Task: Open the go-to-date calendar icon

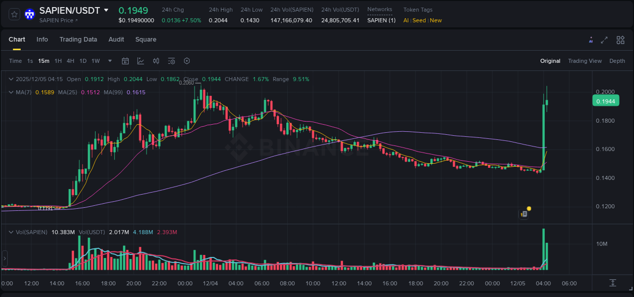Action: 125,61
